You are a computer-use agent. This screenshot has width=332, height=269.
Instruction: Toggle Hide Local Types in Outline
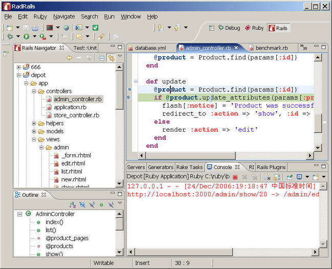click(x=111, y=204)
